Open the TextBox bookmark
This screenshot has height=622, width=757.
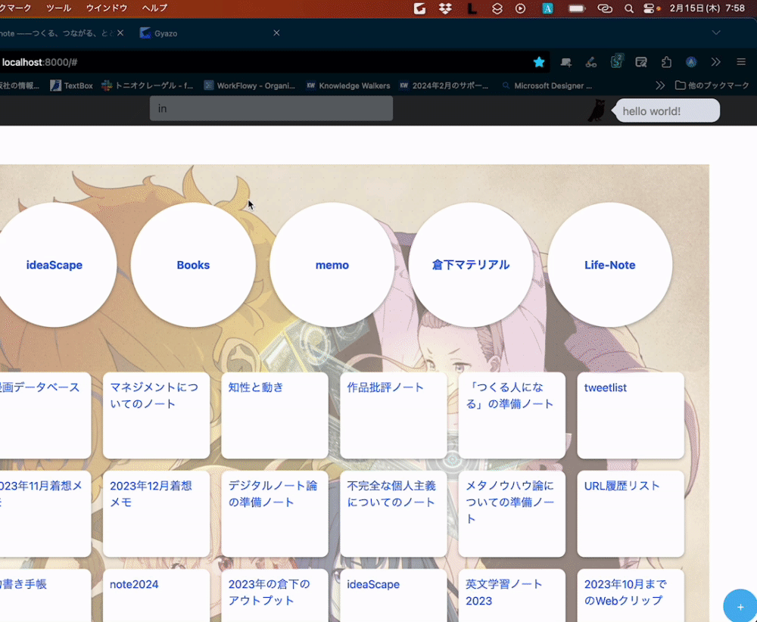click(x=71, y=86)
